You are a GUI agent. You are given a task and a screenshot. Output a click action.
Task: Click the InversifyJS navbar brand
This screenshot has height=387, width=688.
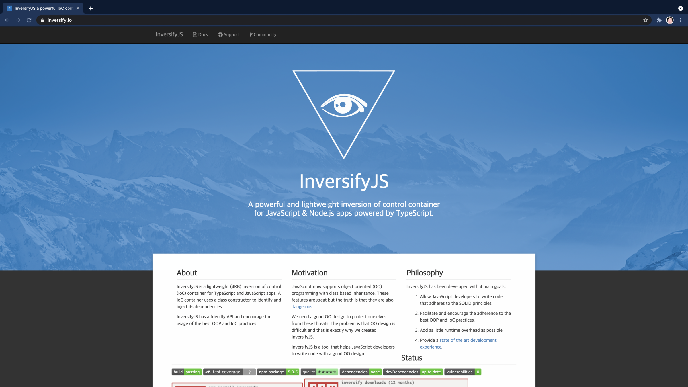169,34
